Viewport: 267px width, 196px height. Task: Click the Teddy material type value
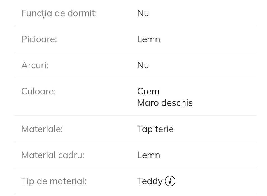(x=150, y=181)
